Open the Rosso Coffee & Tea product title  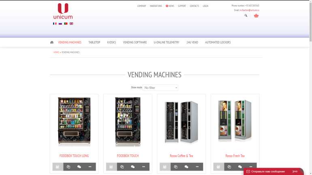pos(181,156)
